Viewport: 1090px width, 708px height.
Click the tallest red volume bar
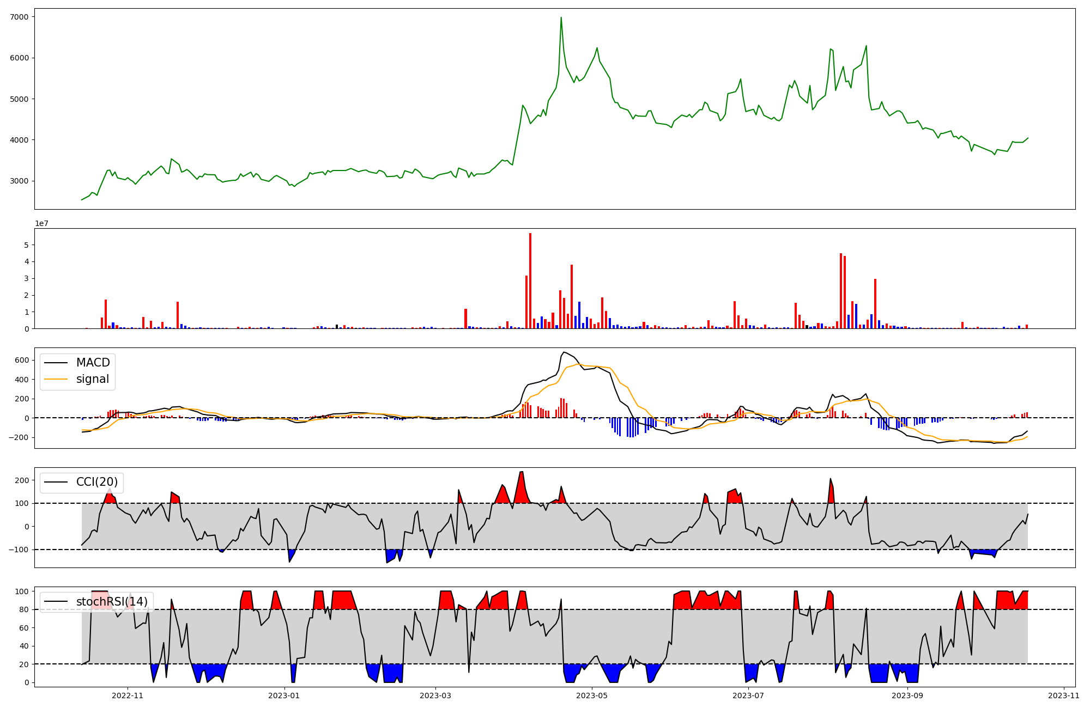530,280
